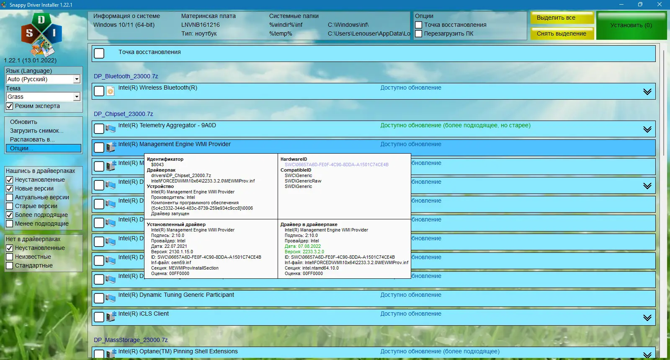Check the Старые версии filter
Viewport: 670px width, 360px height.
[x=10, y=206]
